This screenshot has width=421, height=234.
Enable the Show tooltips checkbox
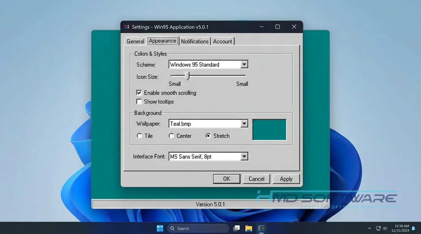139,101
